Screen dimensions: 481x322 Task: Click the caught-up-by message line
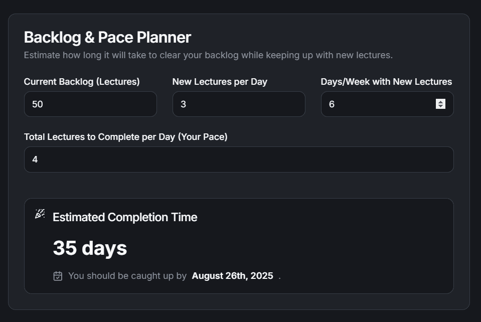(x=127, y=275)
